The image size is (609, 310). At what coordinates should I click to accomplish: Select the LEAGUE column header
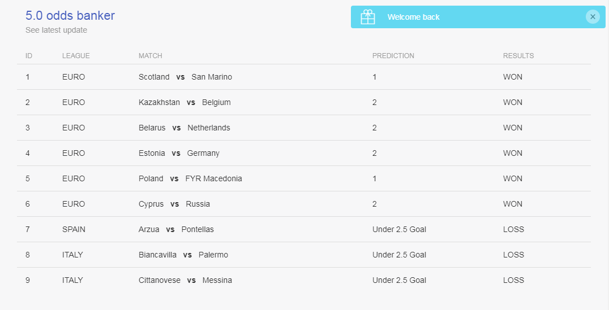click(76, 56)
